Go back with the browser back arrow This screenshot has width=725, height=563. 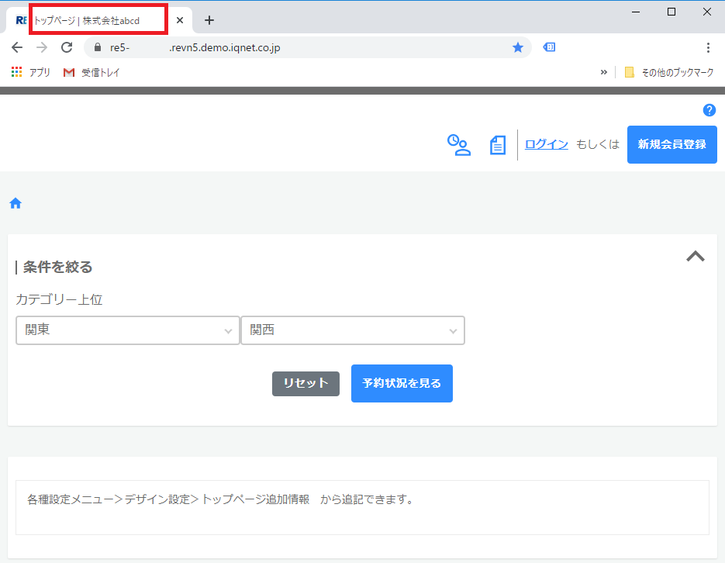(17, 47)
